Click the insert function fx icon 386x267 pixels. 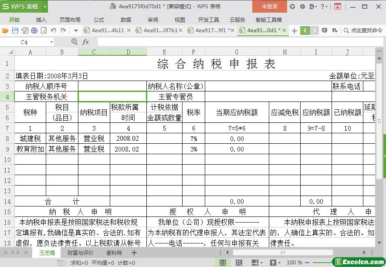coord(86,42)
